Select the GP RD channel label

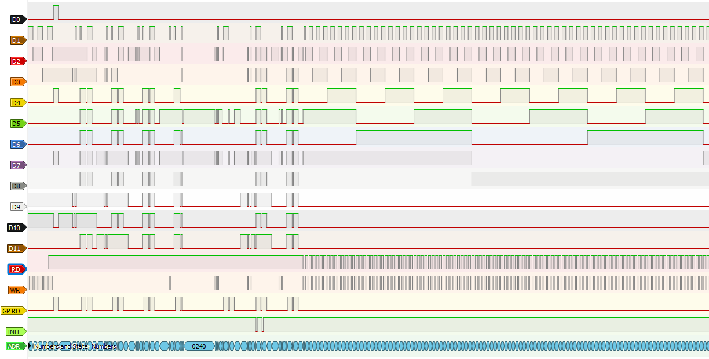tap(13, 311)
